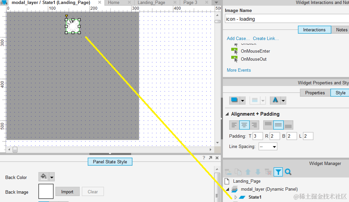Click the delete state icon in Widget Manager
Viewport: 349px width, 202px height.
tap(268, 172)
